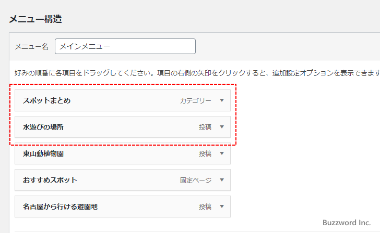This screenshot has width=380, height=233.
Task: Click the メニュー構造 heading
Action: pyautogui.click(x=35, y=20)
